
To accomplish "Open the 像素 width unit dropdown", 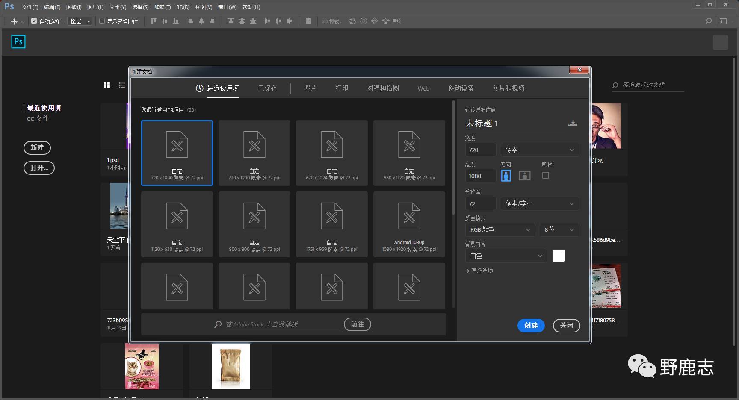I will 540,150.
